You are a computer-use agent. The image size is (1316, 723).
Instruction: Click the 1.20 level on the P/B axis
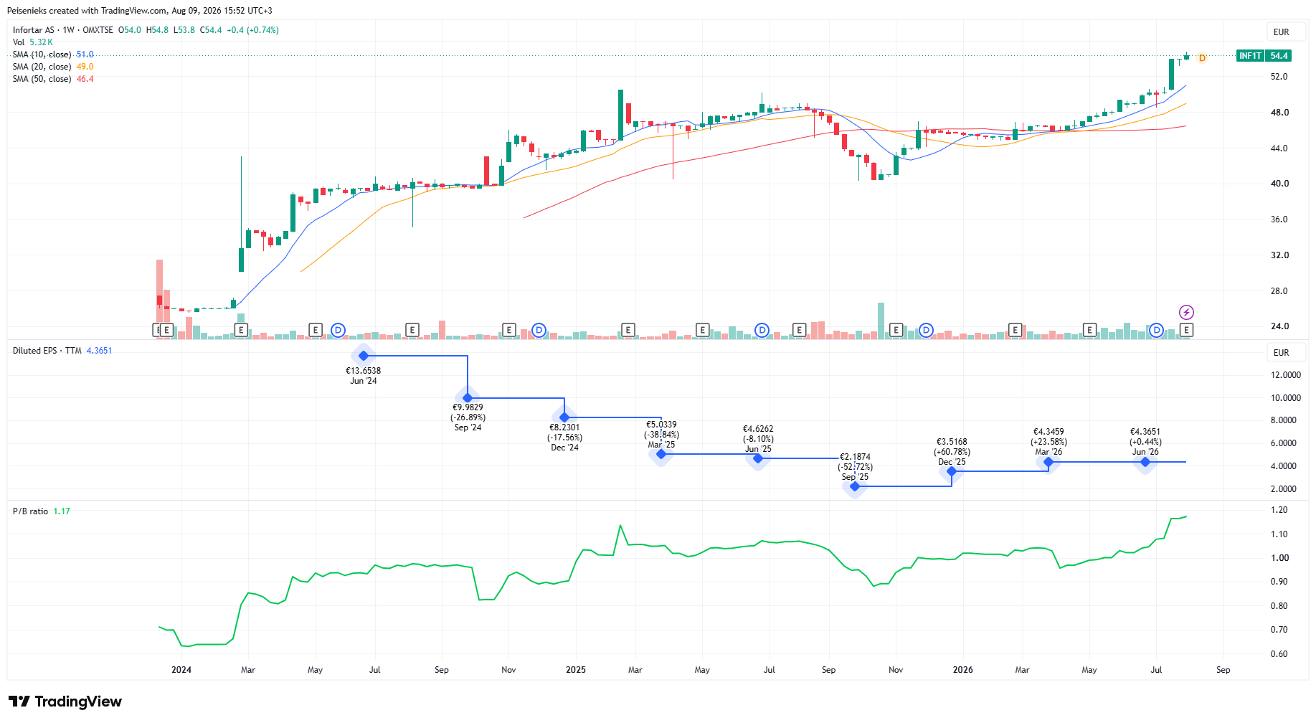[1279, 510]
